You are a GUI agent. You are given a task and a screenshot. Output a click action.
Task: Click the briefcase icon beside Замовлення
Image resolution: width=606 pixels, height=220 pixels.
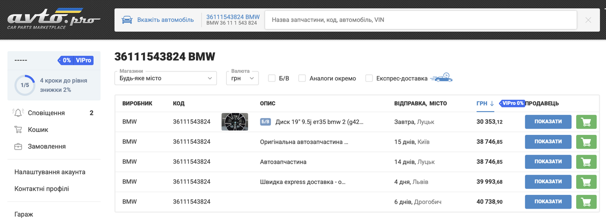point(18,147)
